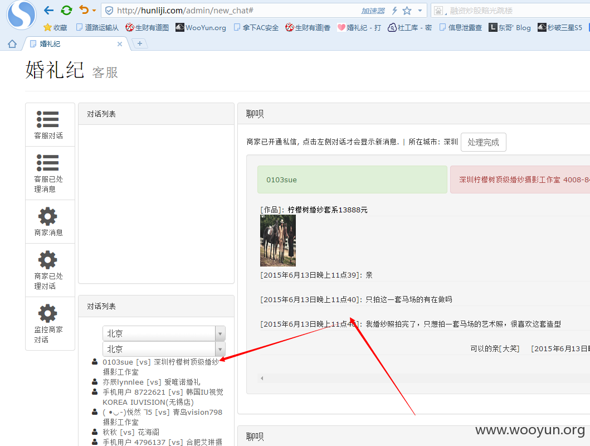Click the 婚礼纪 page title
Screen dimensions: 590x446
[55, 70]
